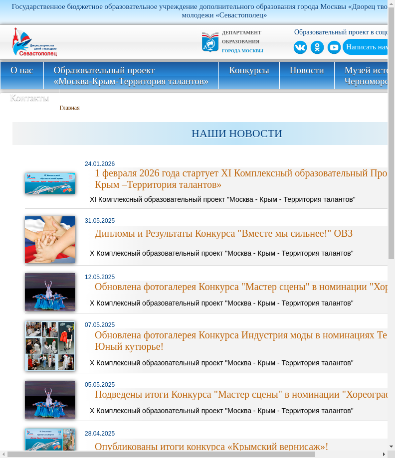The image size is (395, 458).
Task: Click the Главная breadcrumb link
Action: coord(70,108)
